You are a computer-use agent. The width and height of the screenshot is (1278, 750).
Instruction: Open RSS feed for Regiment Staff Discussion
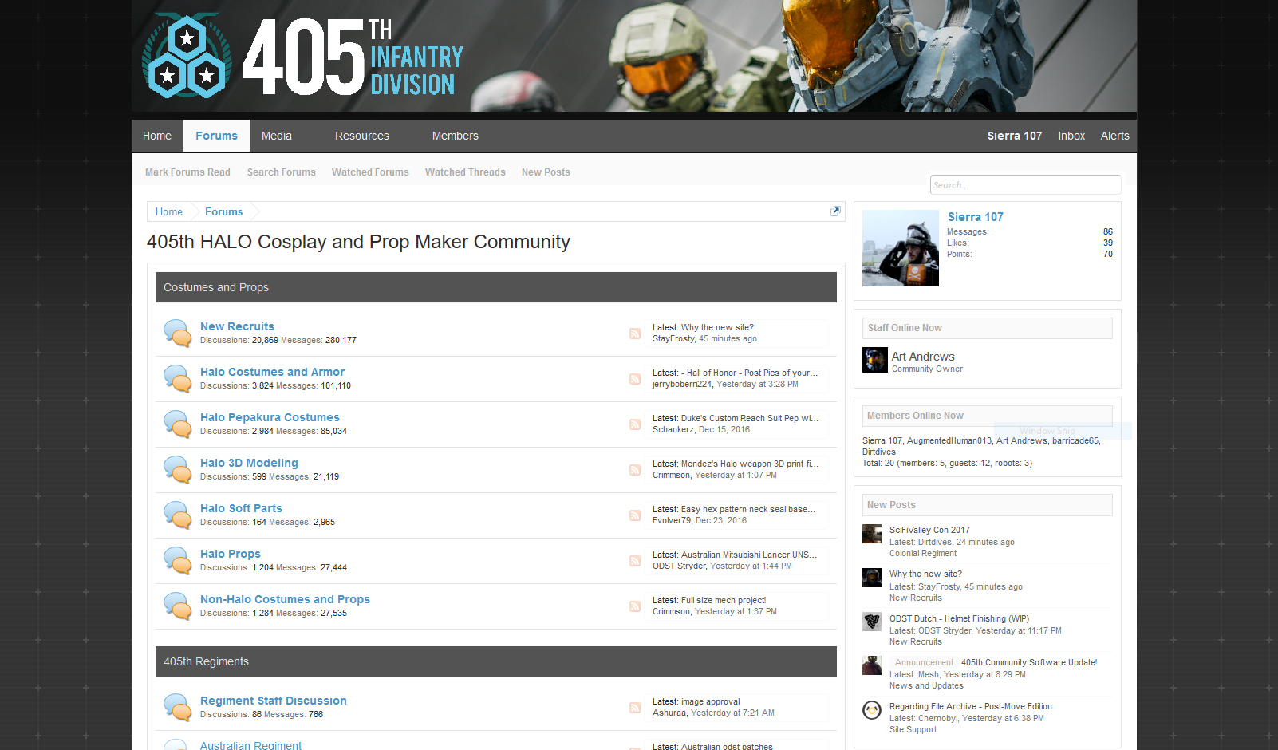pyautogui.click(x=635, y=708)
